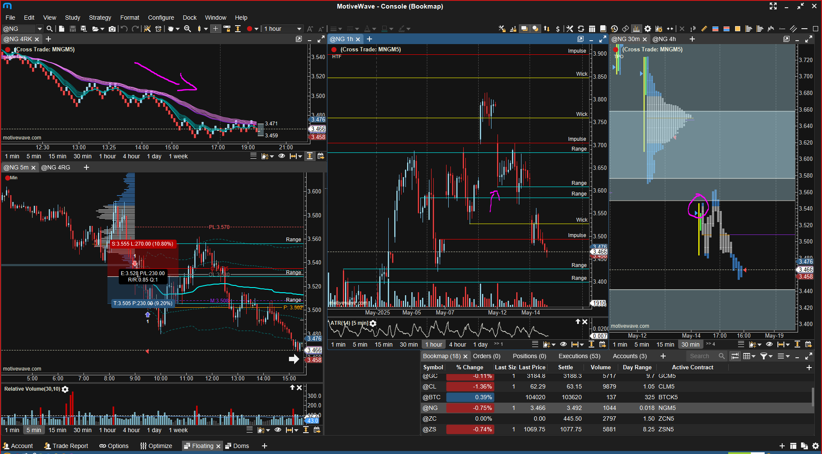Toggle the highlighted circles toolbar button

coord(535,29)
